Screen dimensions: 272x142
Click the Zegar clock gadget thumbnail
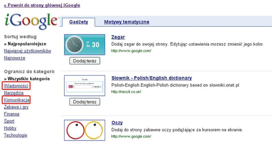(x=85, y=45)
